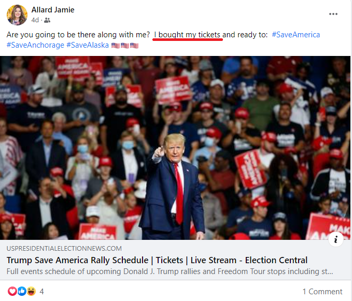The height and width of the screenshot is (301, 352).
Task: Click the American flag emojis in post text
Action: click(x=125, y=46)
